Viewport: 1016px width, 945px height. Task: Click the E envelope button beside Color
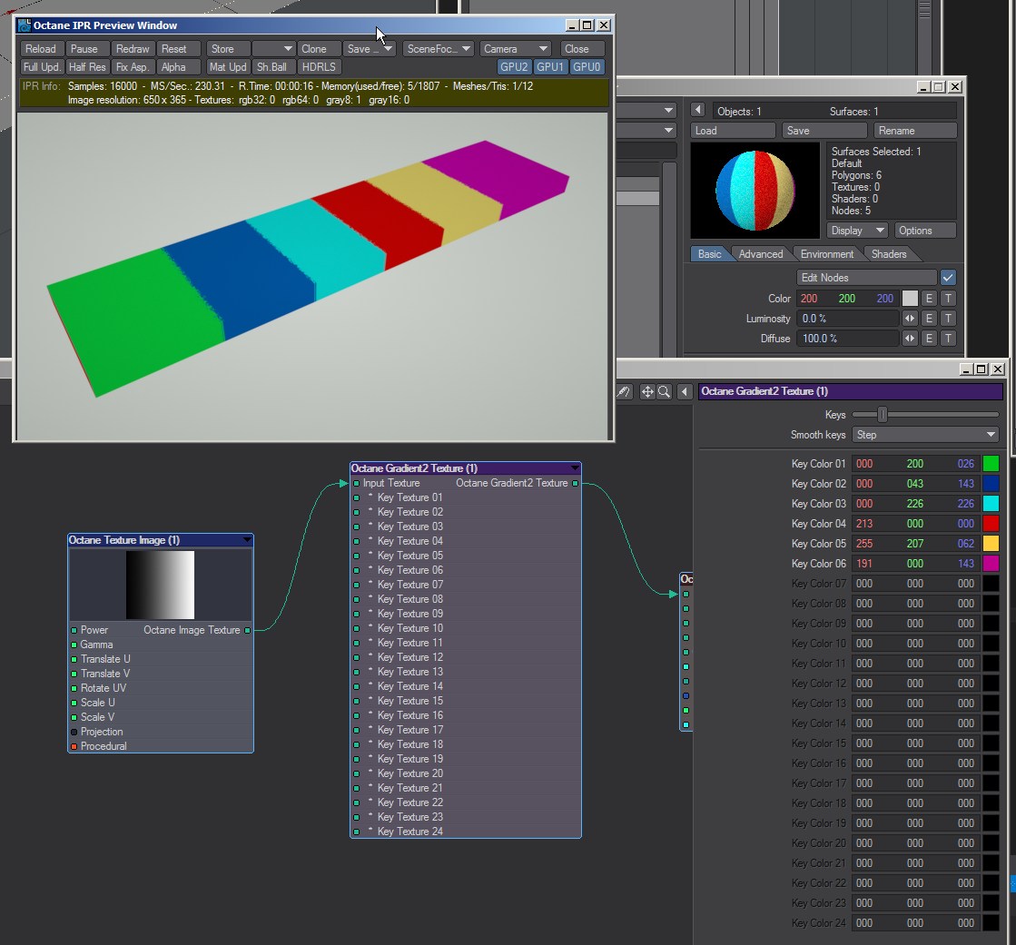[x=930, y=299]
